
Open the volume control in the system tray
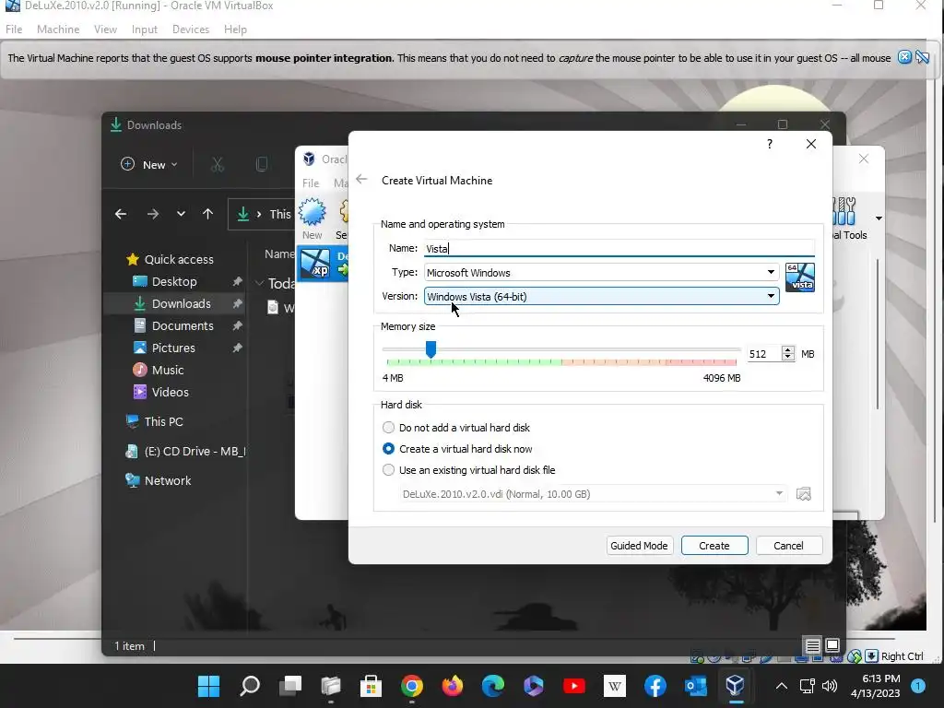pyautogui.click(x=829, y=686)
